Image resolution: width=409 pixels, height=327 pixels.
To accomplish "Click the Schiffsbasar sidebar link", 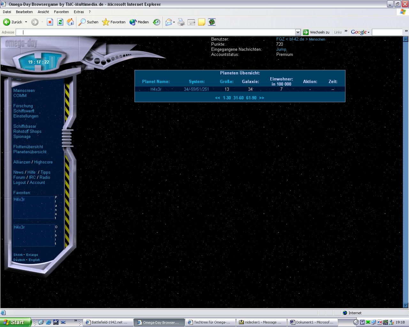I will [x=25, y=126].
